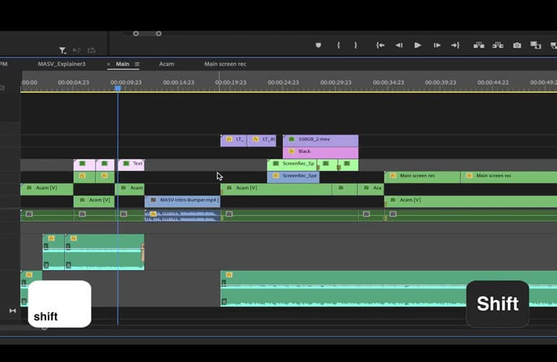
Task: Click the dimmed play-range icon beside the funnel
Action: point(77,50)
